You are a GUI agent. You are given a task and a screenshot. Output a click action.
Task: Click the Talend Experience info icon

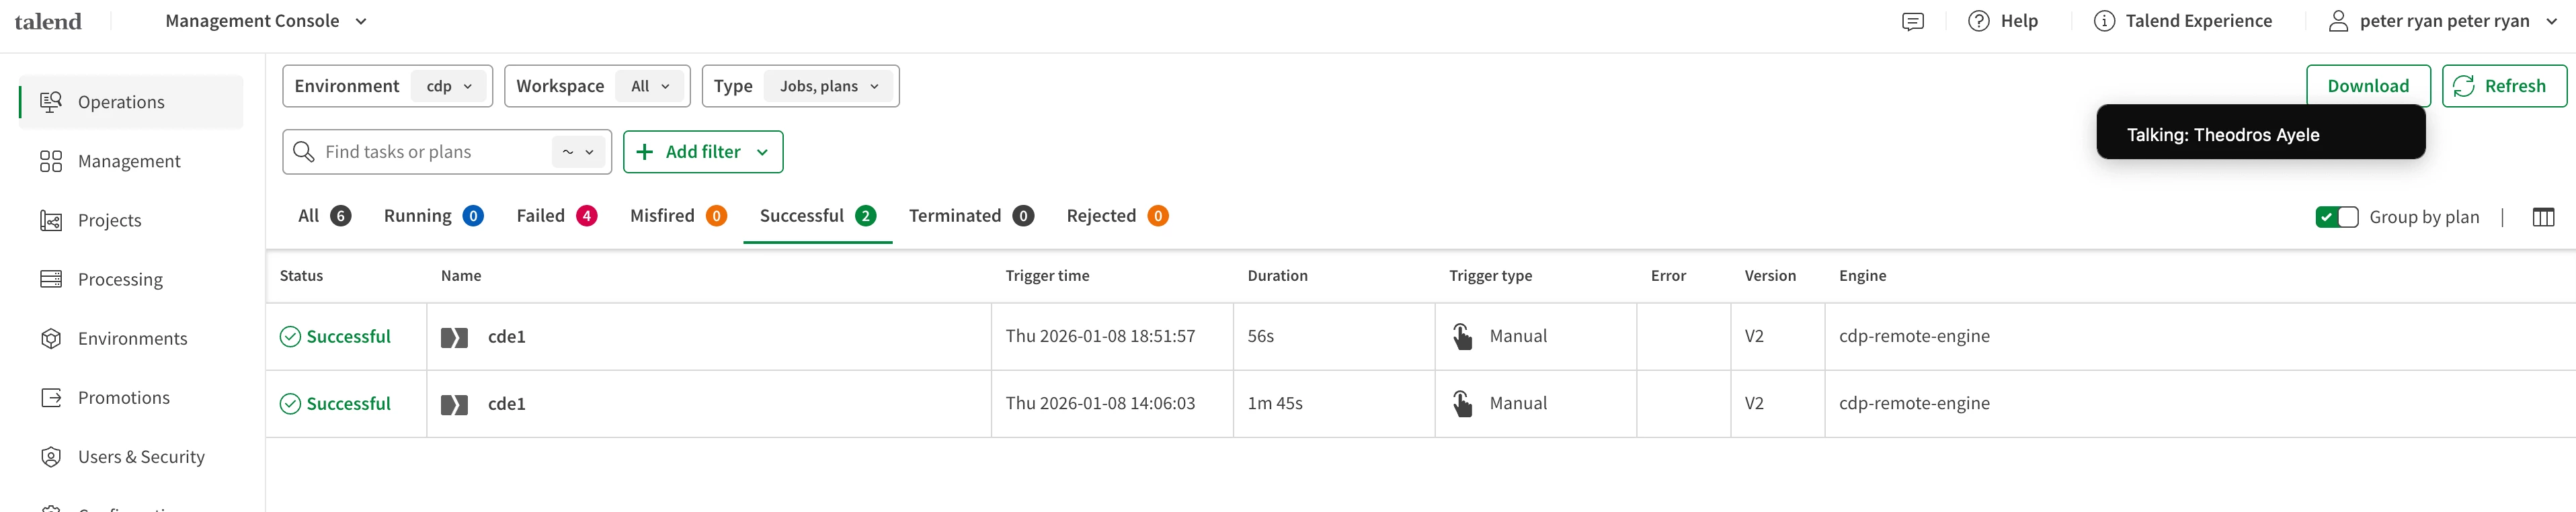[x=2104, y=21]
